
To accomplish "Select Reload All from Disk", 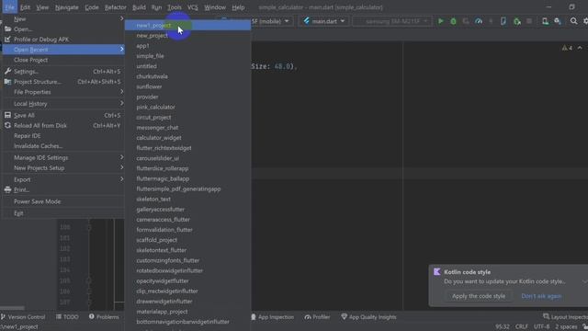I will [63, 125].
